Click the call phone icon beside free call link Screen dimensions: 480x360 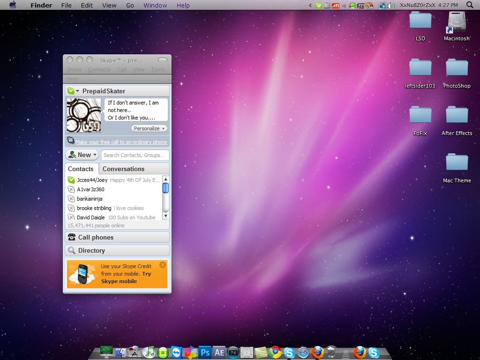point(71,141)
